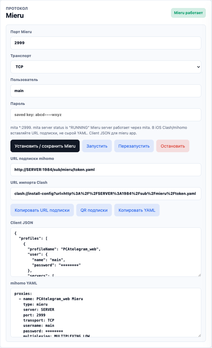Image resolution: width=212 pixels, height=348 pixels.
Task: Click the Установить / сохранить Mieru button
Action: pyautogui.click(x=45, y=146)
